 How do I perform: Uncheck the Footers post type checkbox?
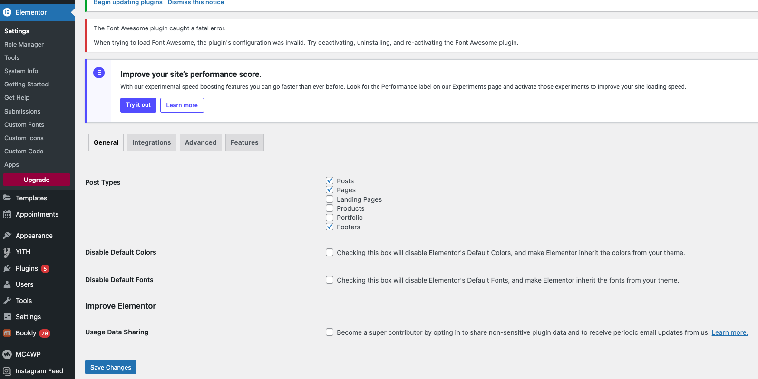pyautogui.click(x=330, y=227)
